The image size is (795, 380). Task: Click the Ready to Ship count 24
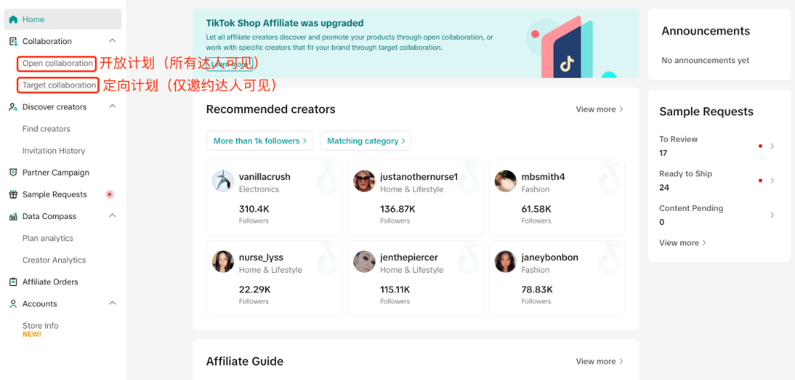point(664,187)
